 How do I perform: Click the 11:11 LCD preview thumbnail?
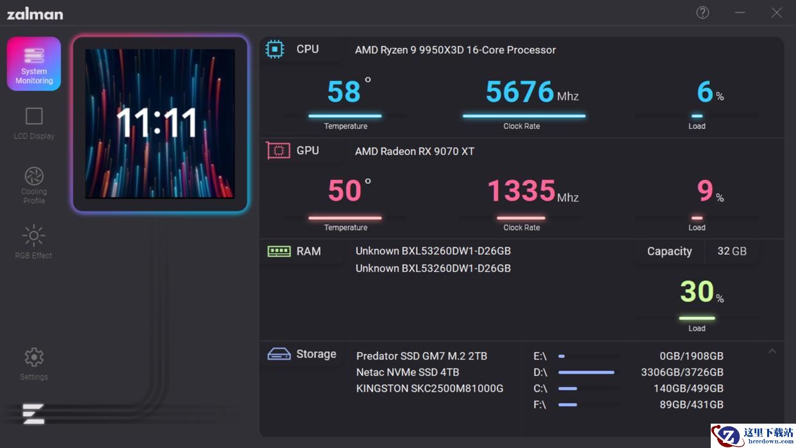[160, 124]
